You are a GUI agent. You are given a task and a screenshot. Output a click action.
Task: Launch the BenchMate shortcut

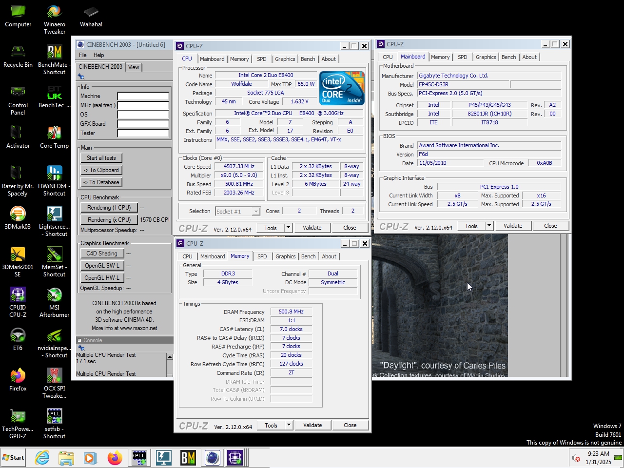coord(55,60)
